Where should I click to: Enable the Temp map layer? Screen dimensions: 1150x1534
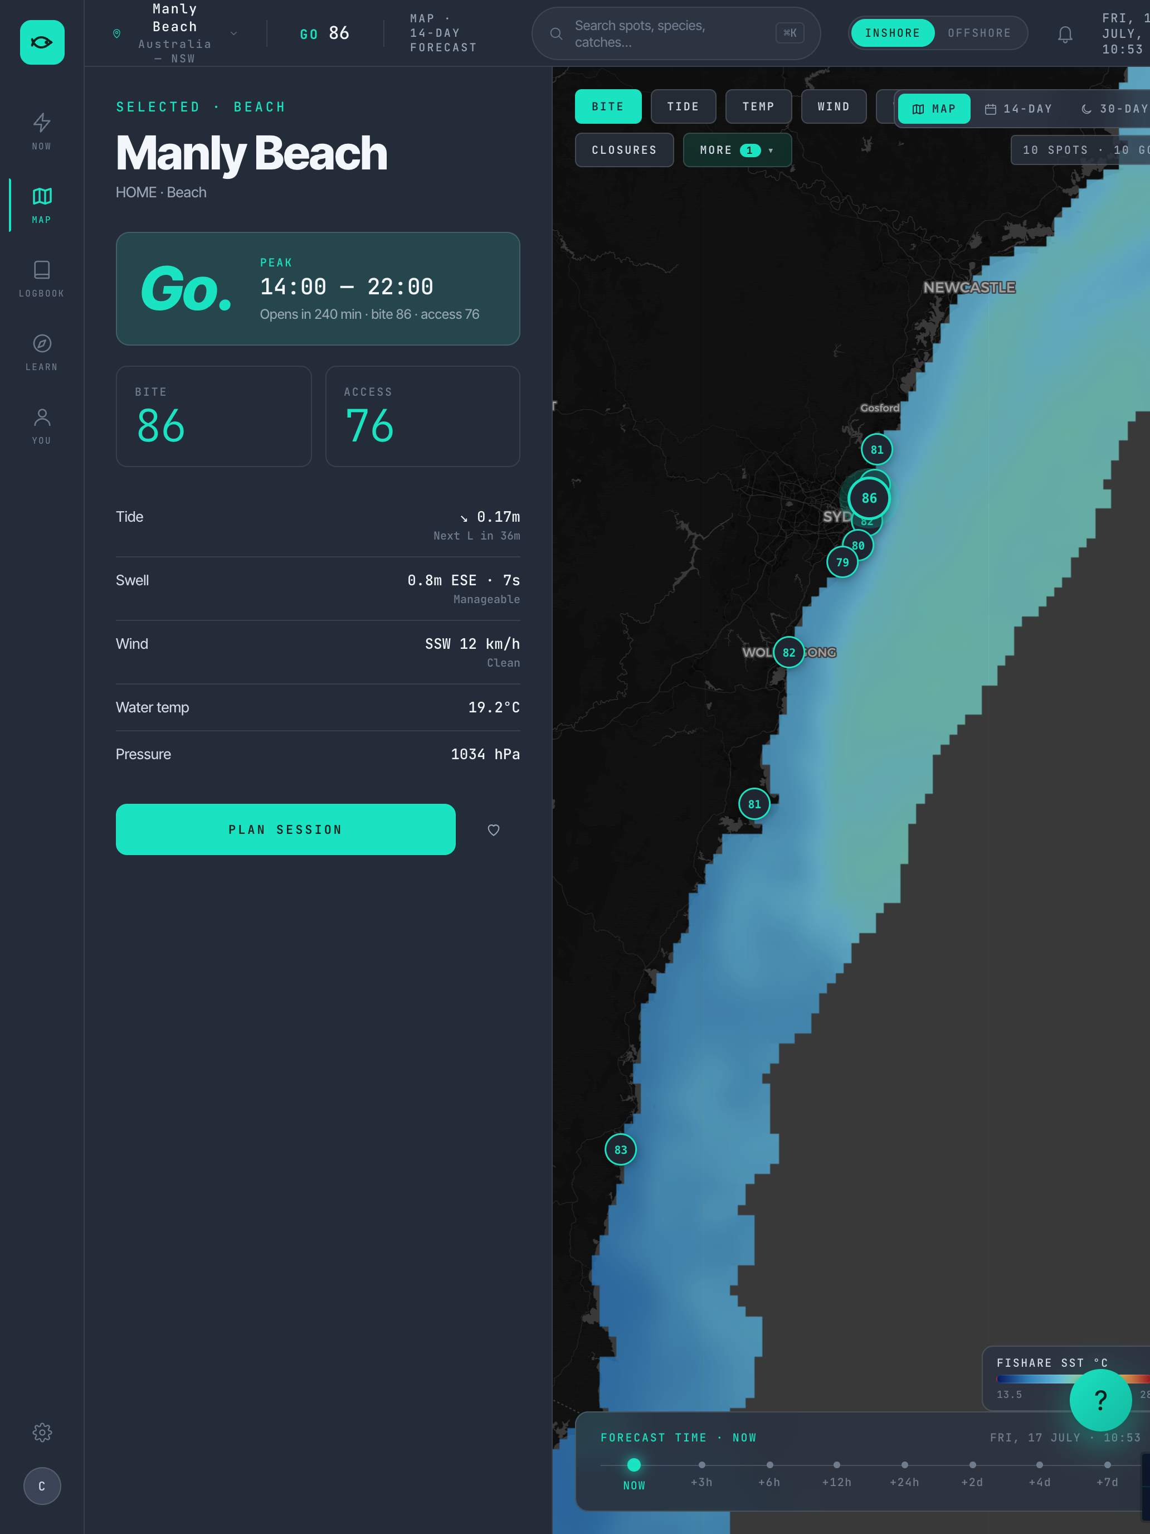point(758,106)
